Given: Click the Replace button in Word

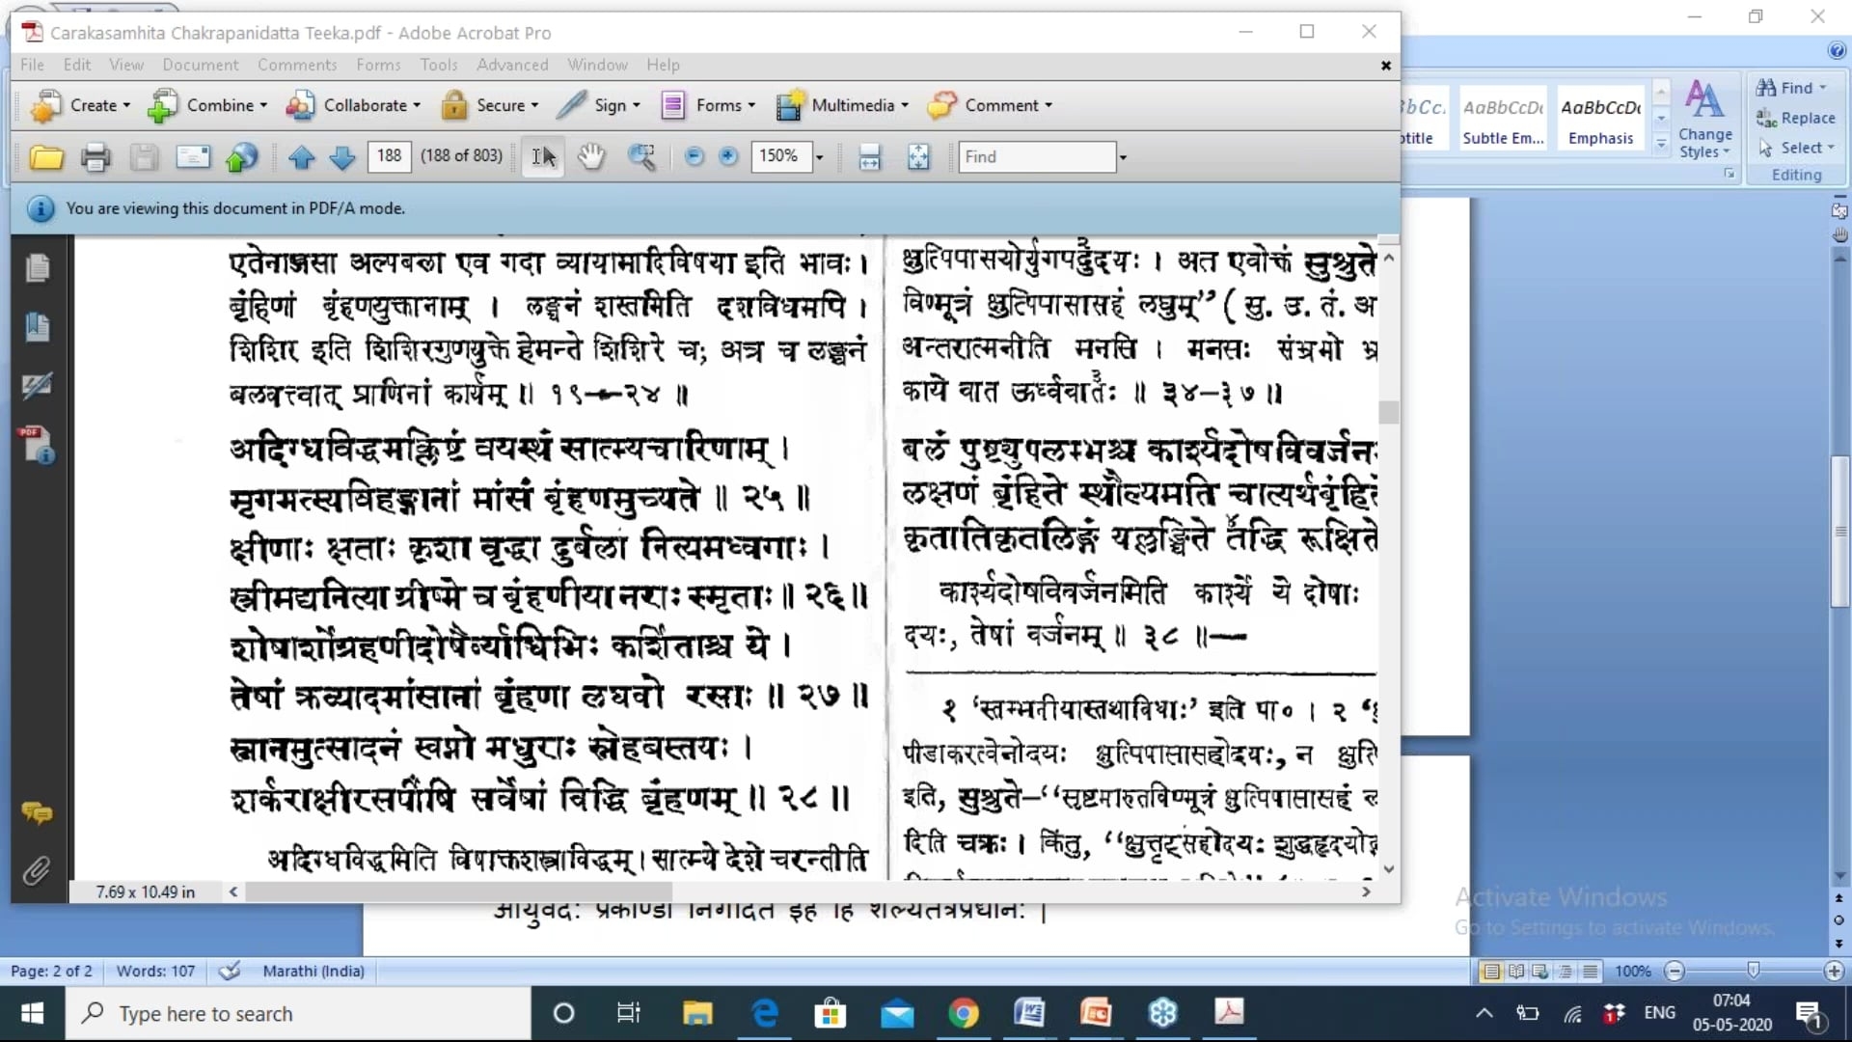Looking at the screenshot, I should click(x=1796, y=118).
